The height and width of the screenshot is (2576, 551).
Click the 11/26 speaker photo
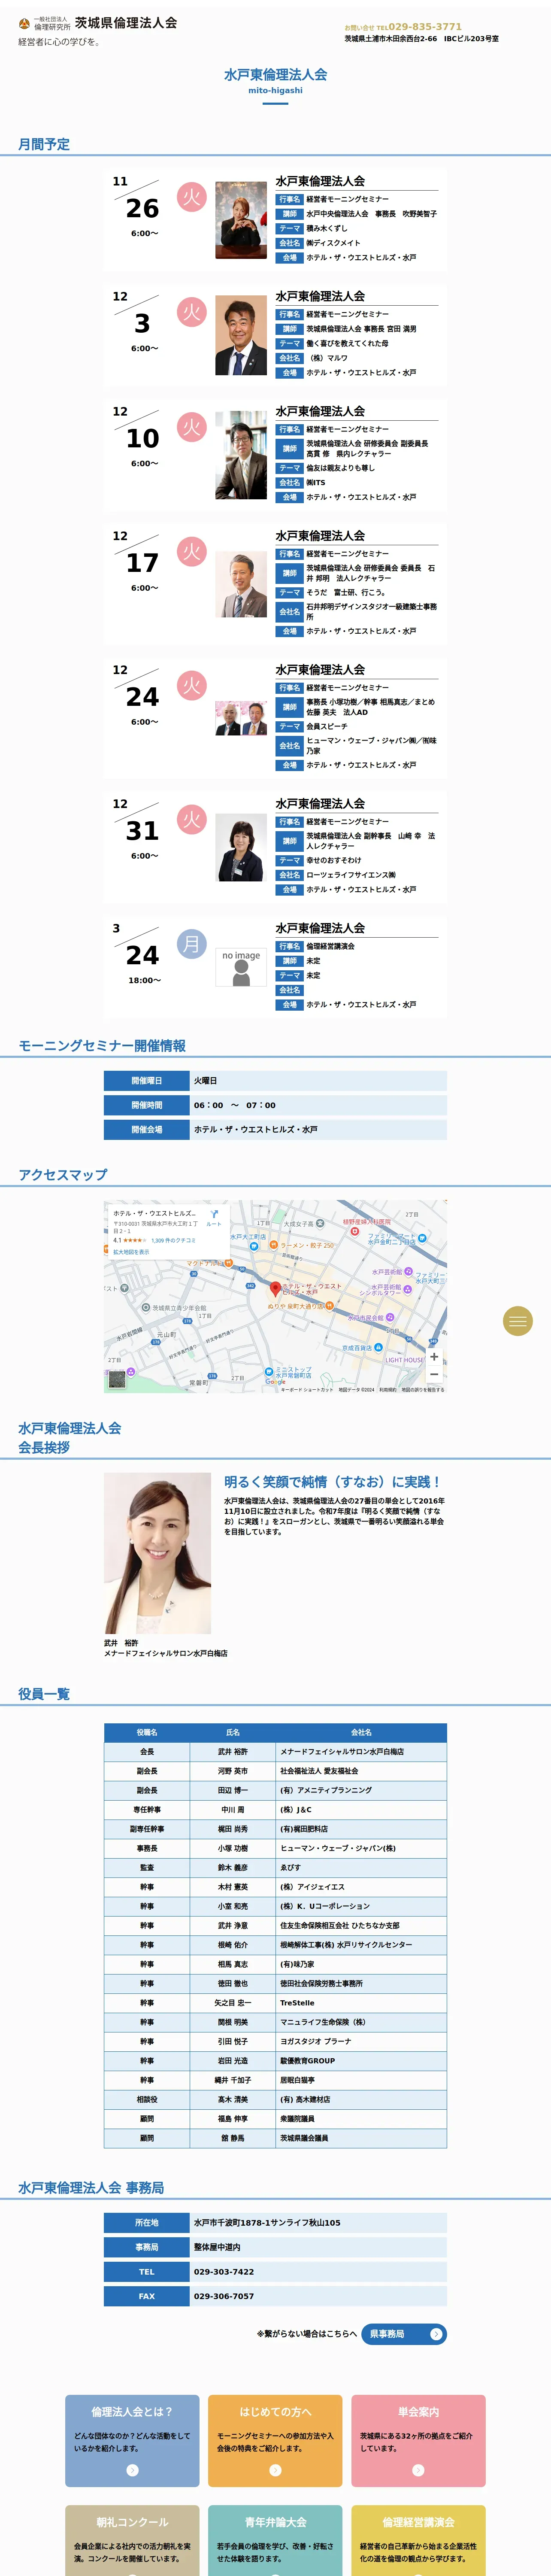point(241,220)
